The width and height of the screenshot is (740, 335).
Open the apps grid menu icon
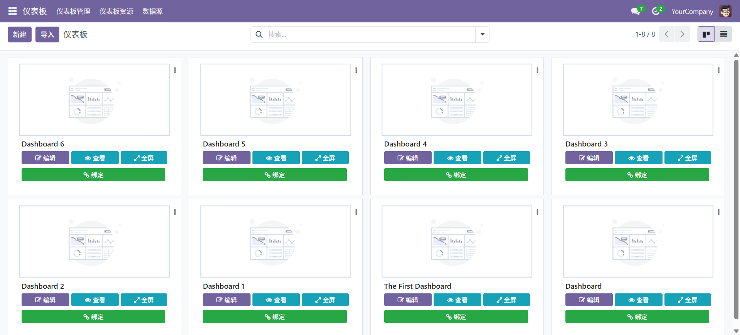point(12,11)
